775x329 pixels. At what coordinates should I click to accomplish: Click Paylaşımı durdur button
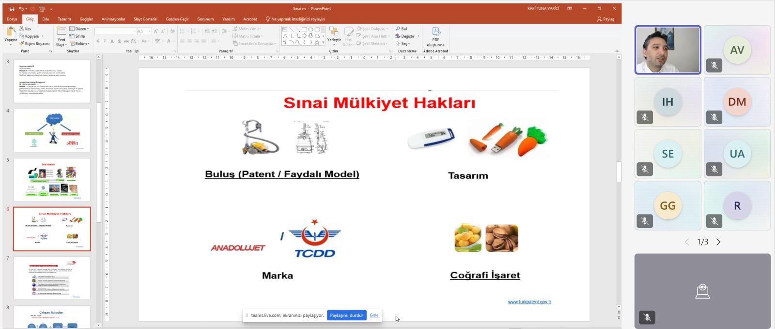346,315
